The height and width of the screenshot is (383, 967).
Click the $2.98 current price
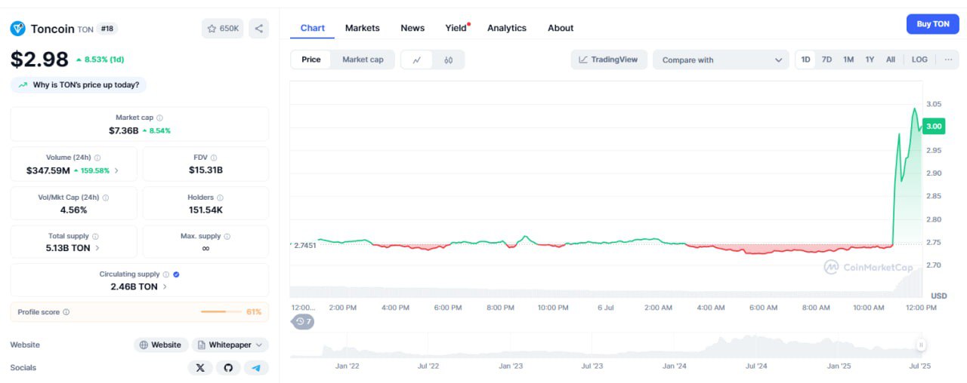point(39,59)
